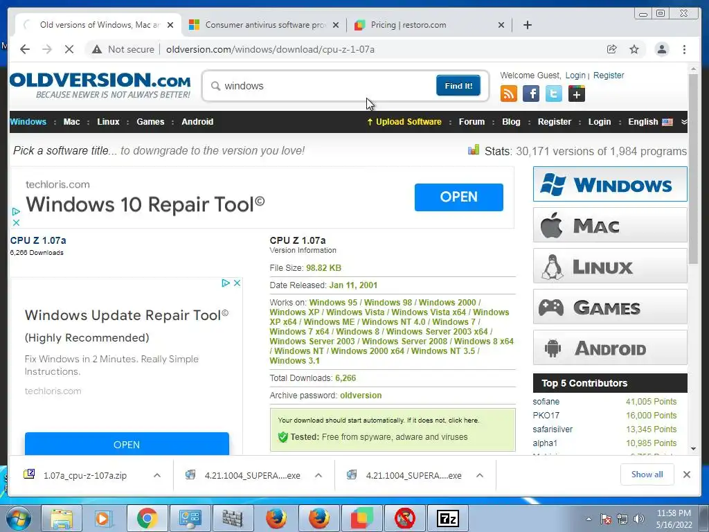Click the browser back arrow
This screenshot has height=532, width=709.
(25, 49)
